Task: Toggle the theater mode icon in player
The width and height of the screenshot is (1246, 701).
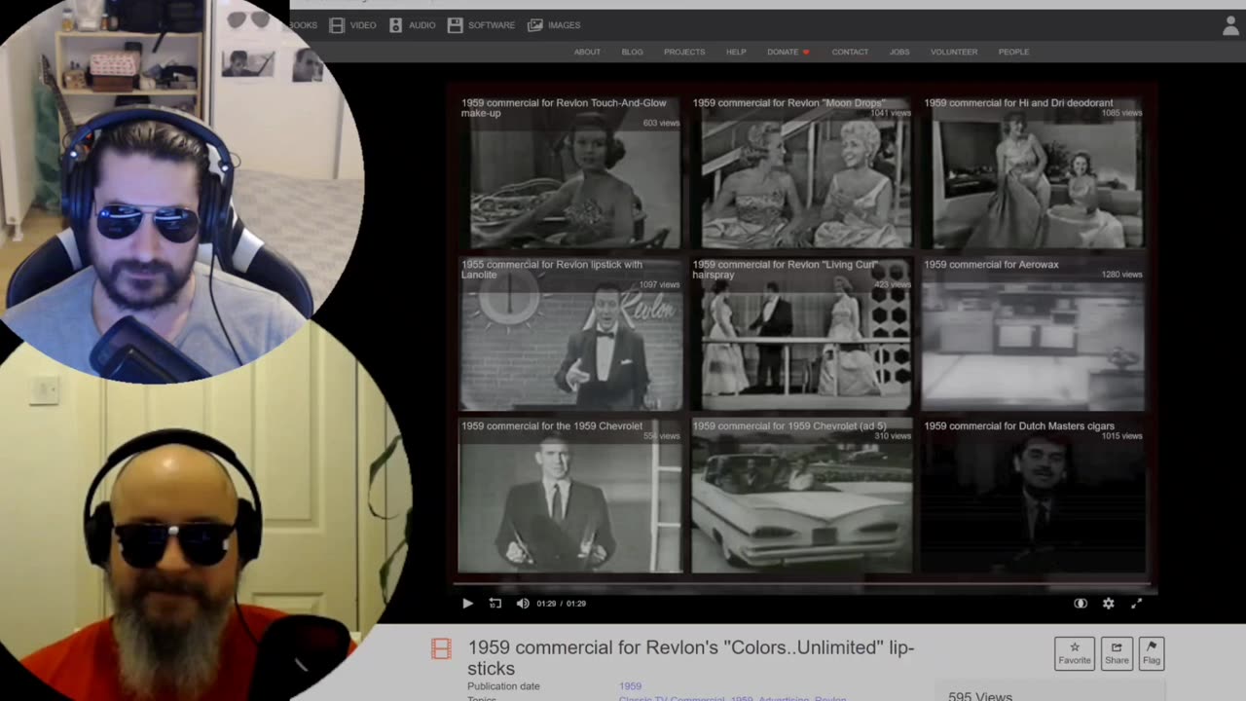Action: click(1081, 604)
